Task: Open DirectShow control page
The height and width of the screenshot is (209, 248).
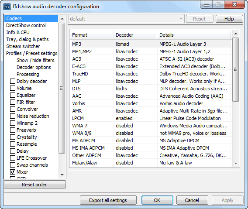Action: point(26,25)
